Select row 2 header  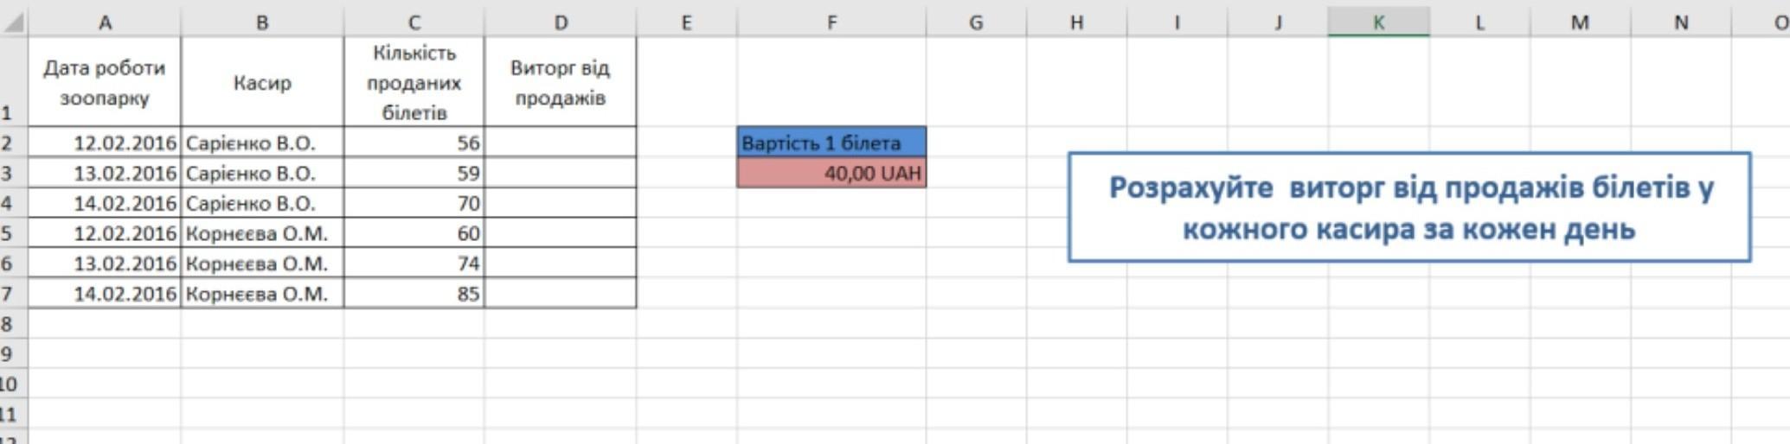[x=9, y=143]
